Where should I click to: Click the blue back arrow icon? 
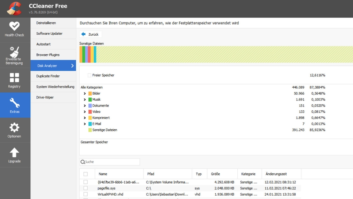pyautogui.click(x=84, y=34)
